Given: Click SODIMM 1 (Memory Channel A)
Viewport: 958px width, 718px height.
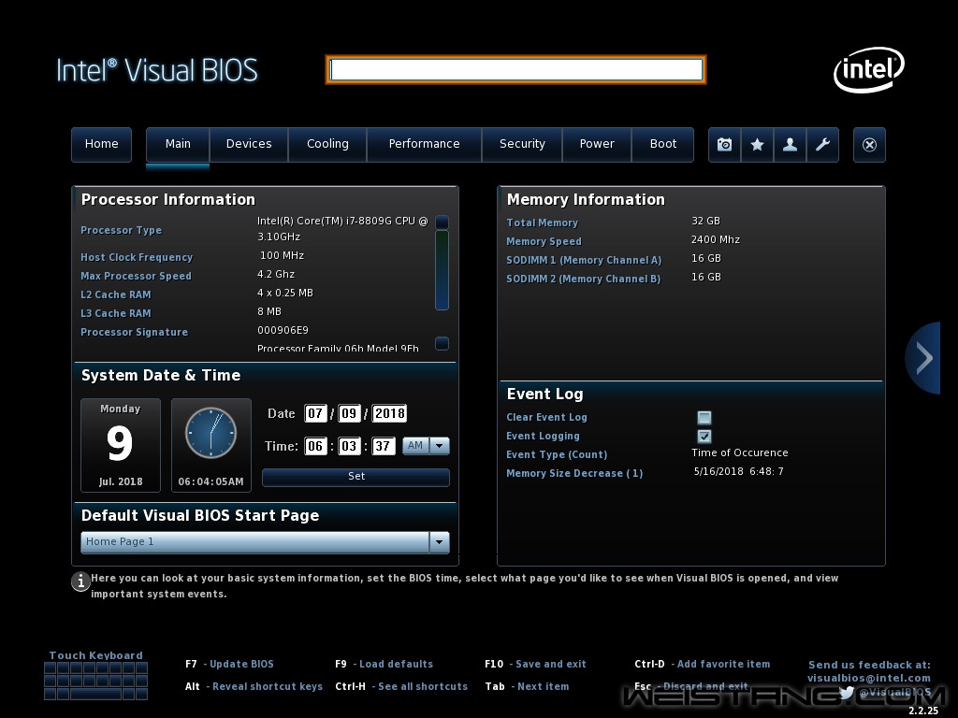Looking at the screenshot, I should [x=584, y=260].
